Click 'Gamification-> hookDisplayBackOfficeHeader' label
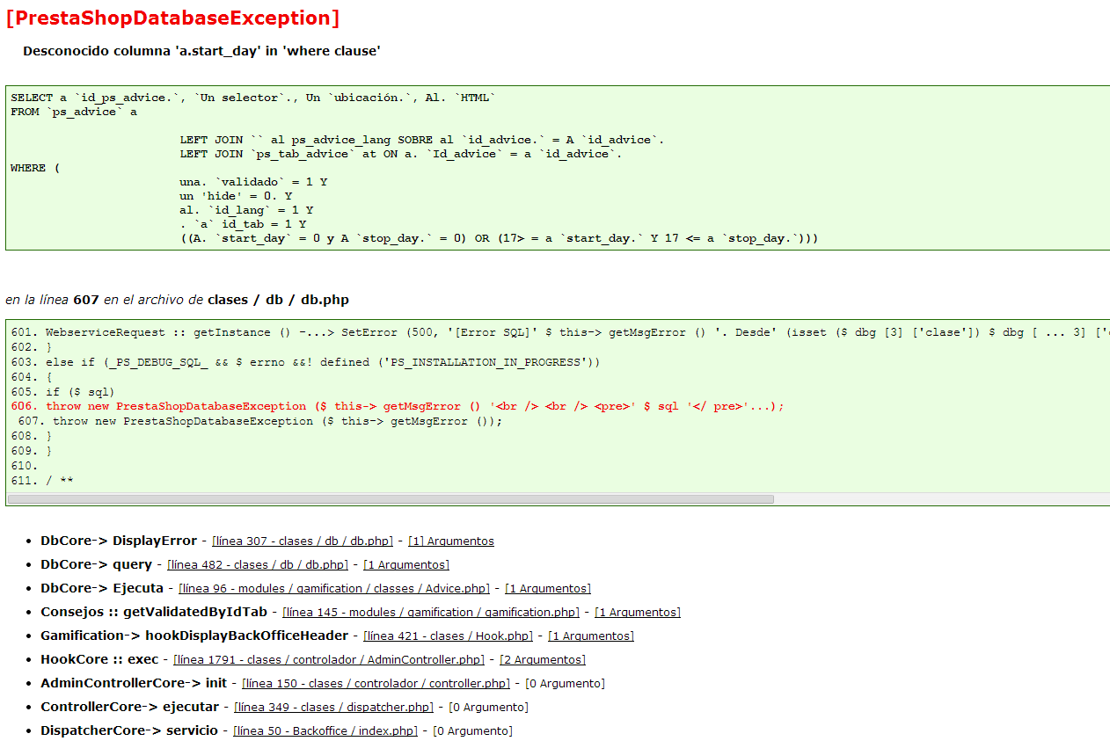The height and width of the screenshot is (741, 1110). (x=194, y=636)
